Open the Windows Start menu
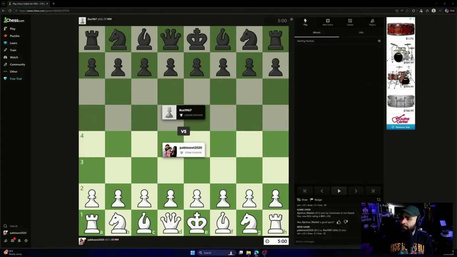Image resolution: width=457 pixels, height=257 pixels. 192,253
